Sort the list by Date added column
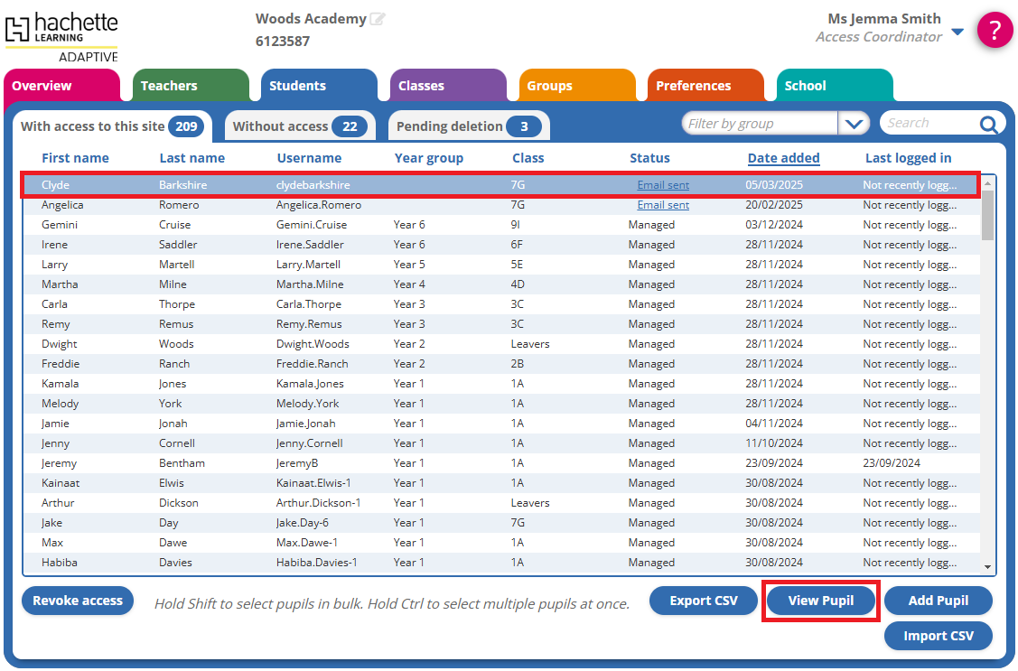This screenshot has height=671, width=1018. tap(783, 158)
